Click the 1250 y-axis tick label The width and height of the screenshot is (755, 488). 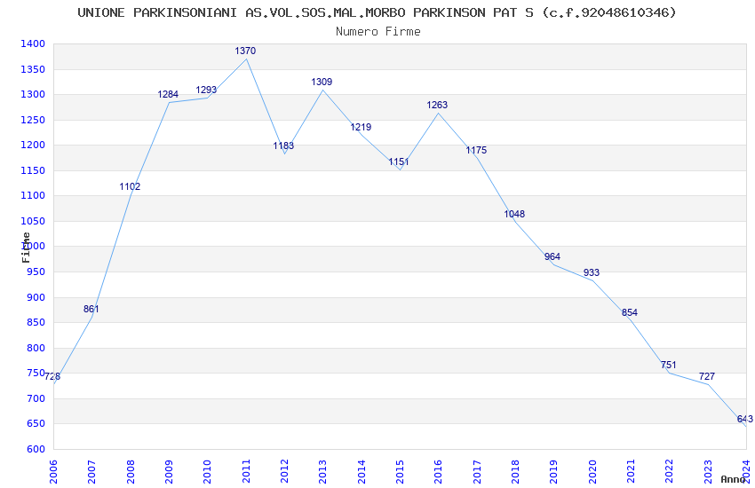33,120
